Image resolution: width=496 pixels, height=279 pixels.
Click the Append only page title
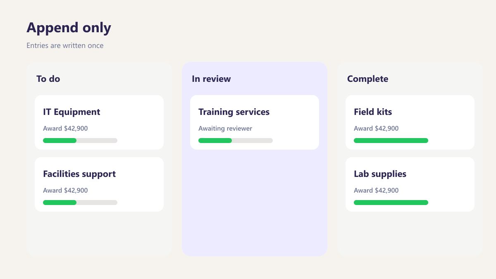point(69,28)
